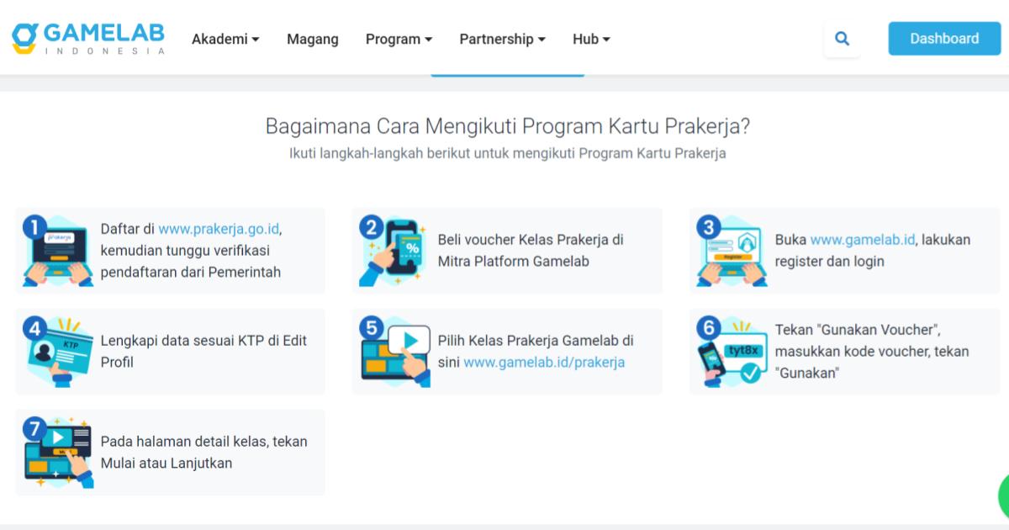
Task: Select the Magang menu item
Action: click(x=312, y=39)
